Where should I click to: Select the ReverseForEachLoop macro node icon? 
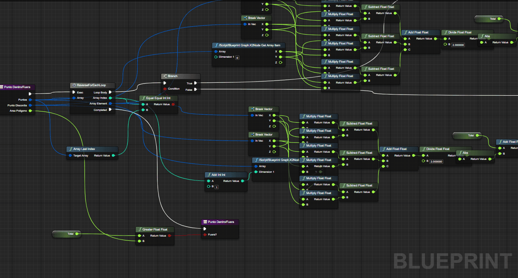pos(74,85)
